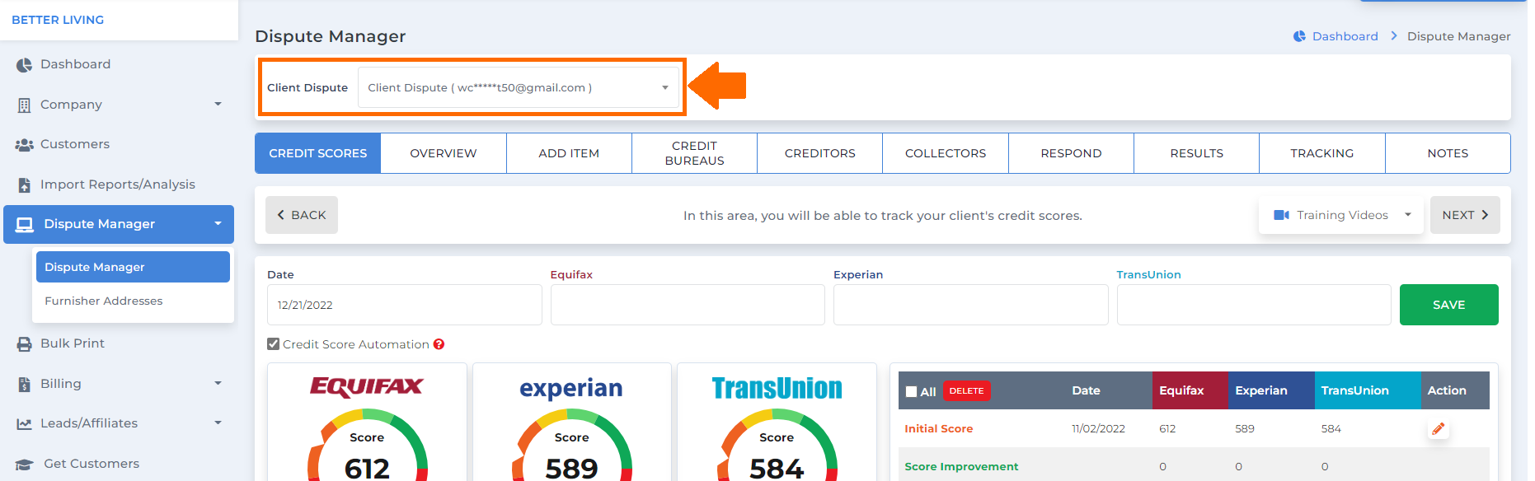The image size is (1535, 481).
Task: Click the red DELETE button
Action: 966,391
